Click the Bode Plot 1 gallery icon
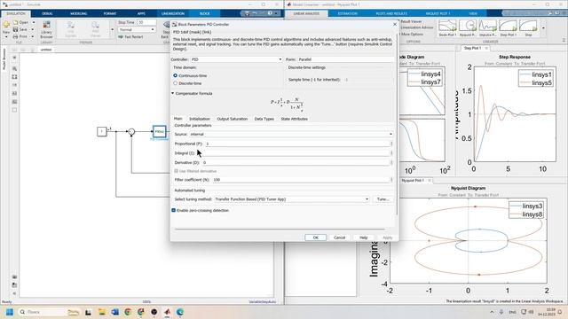Screen dimensions: 568x319 447,28
